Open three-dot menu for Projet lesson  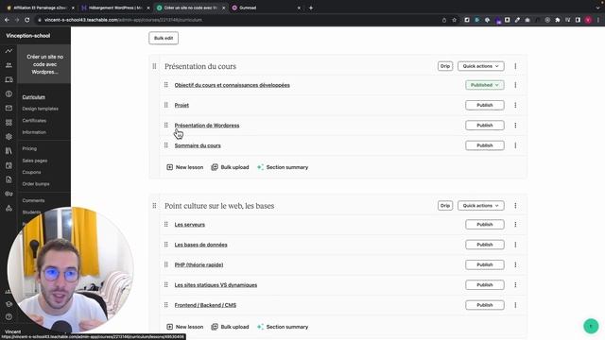point(515,105)
